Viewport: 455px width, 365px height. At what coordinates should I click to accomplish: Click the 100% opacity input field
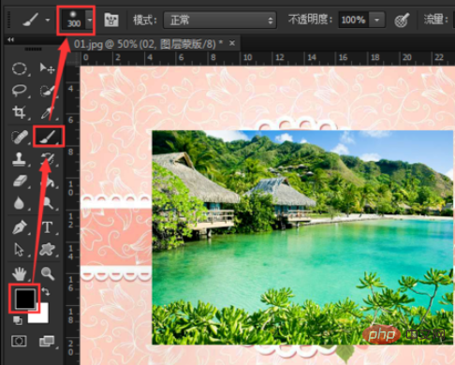[354, 21]
